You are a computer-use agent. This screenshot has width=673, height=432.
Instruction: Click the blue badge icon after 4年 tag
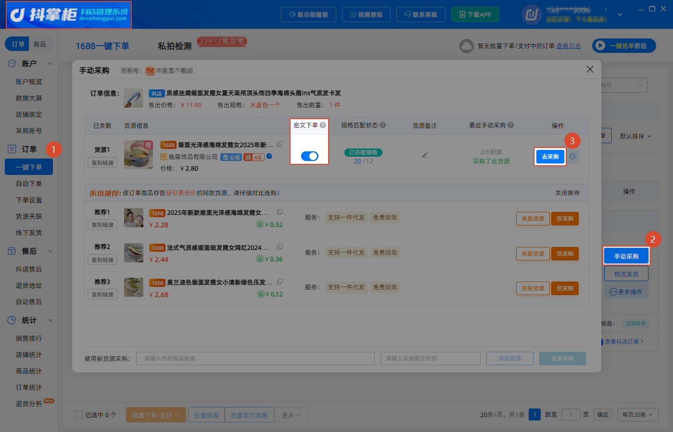(x=269, y=156)
